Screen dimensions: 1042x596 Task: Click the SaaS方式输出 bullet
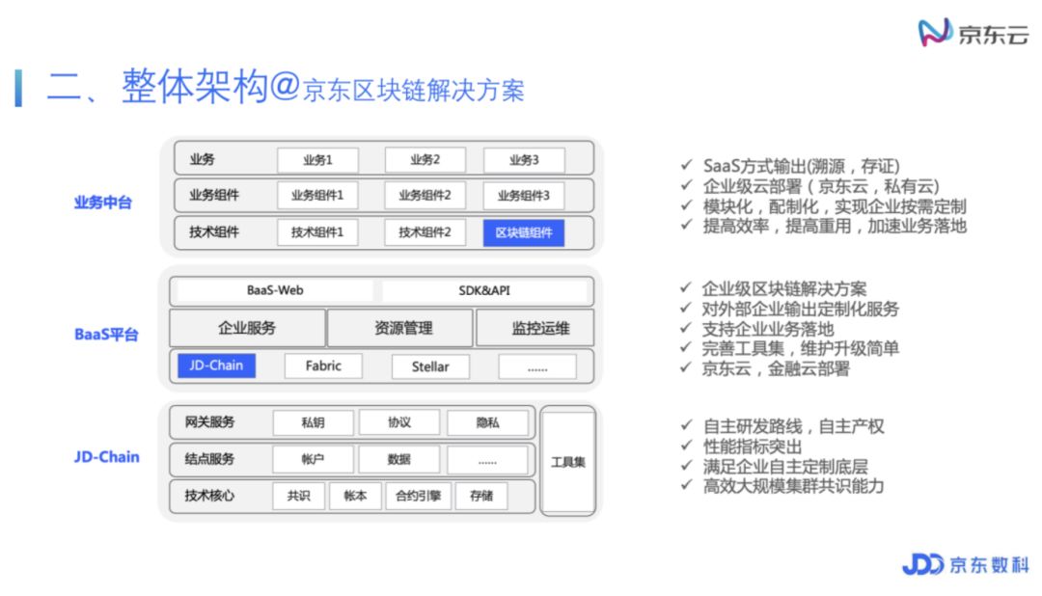(801, 166)
